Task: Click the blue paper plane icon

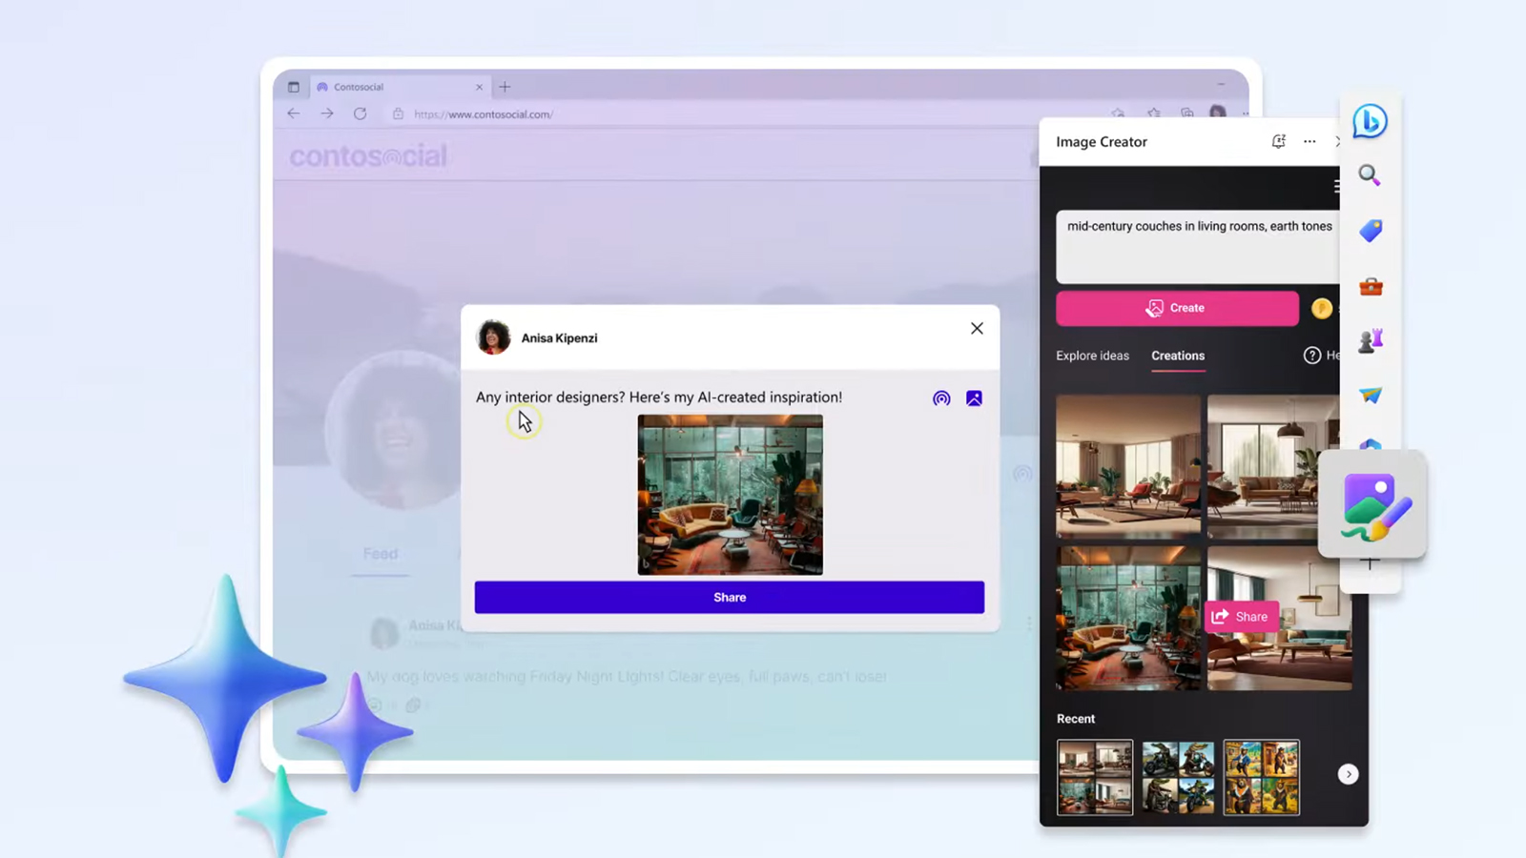Action: pos(1371,395)
